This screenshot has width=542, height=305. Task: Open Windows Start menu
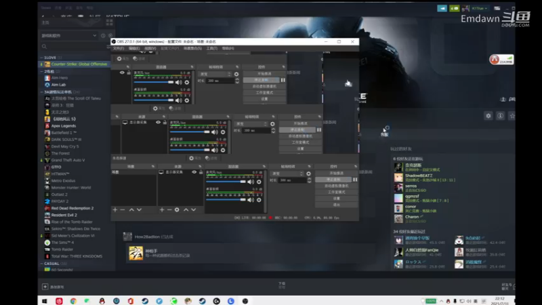[44, 301]
